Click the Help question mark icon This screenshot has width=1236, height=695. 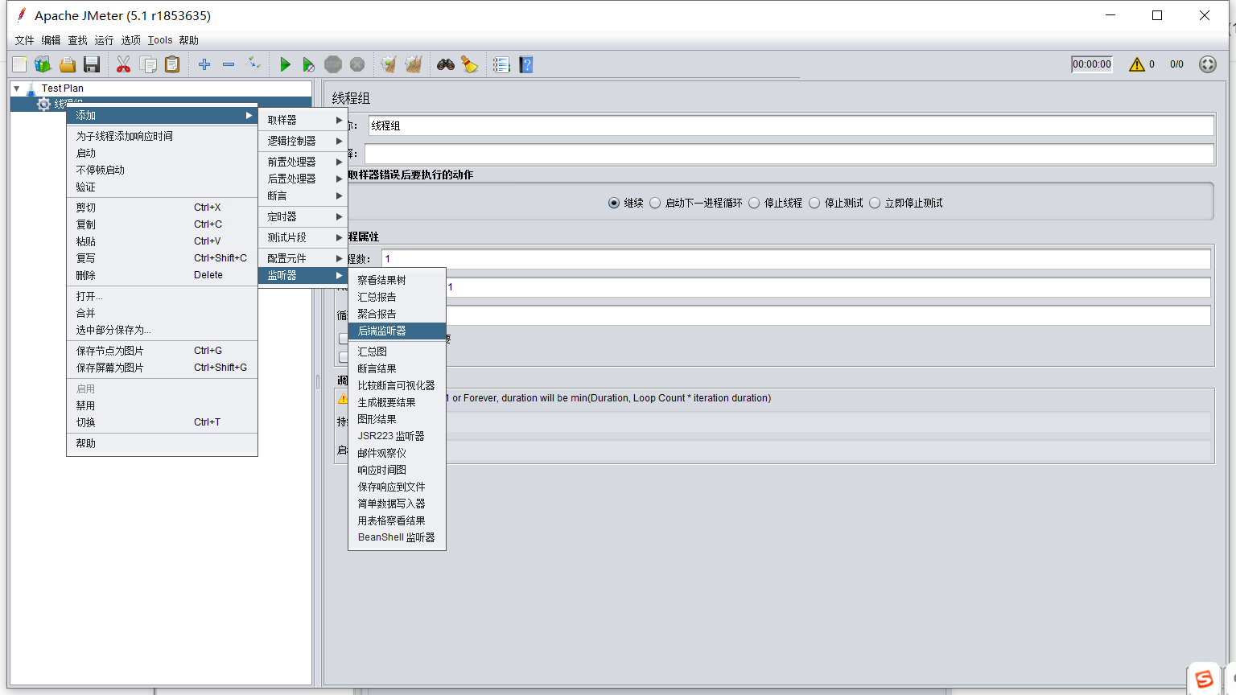point(526,64)
